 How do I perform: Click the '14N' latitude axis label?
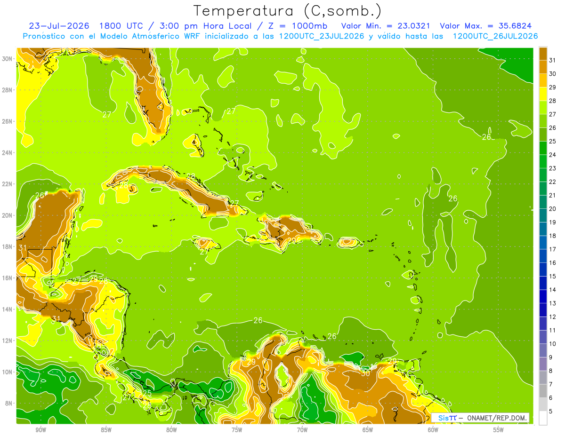pos(7,309)
